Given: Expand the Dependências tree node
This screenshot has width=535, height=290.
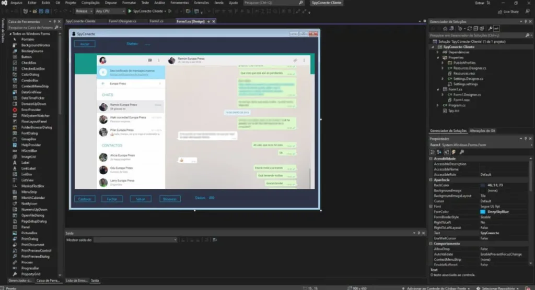Looking at the screenshot, I should (439, 52).
